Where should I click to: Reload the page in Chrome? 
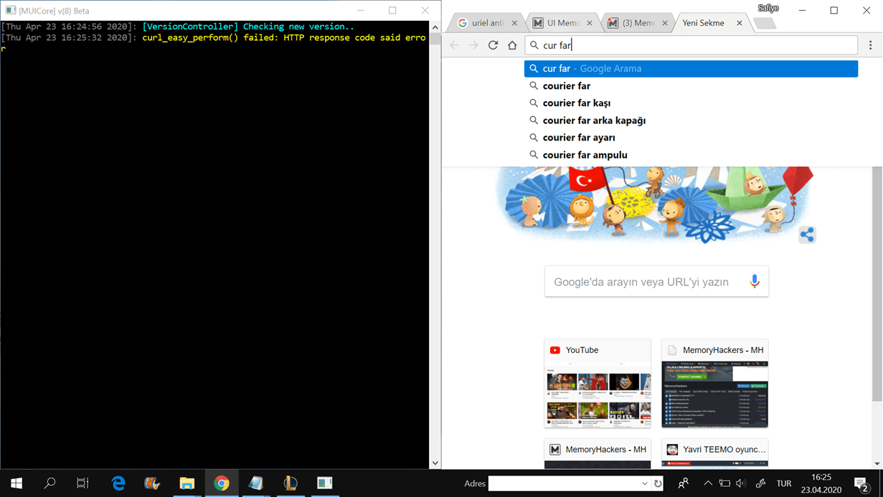[493, 45]
